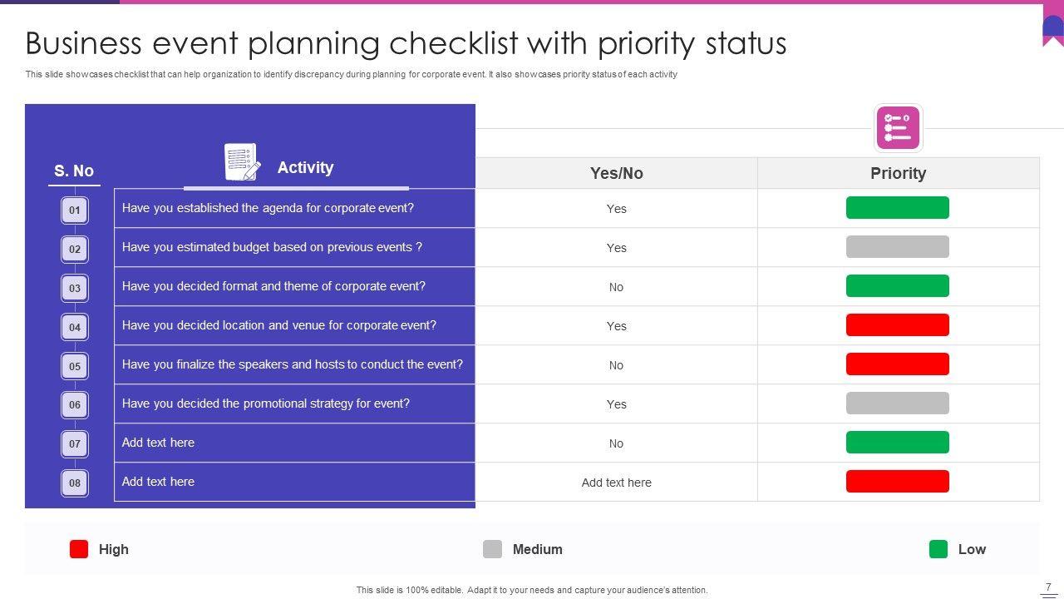The image size is (1064, 599).
Task: Click the 'Add text here' Yes/No cell
Action: (x=616, y=483)
